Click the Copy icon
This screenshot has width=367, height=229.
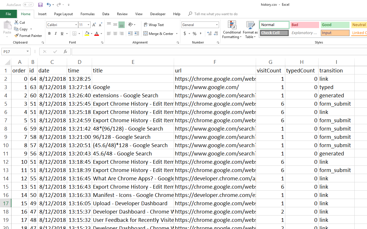16,29
